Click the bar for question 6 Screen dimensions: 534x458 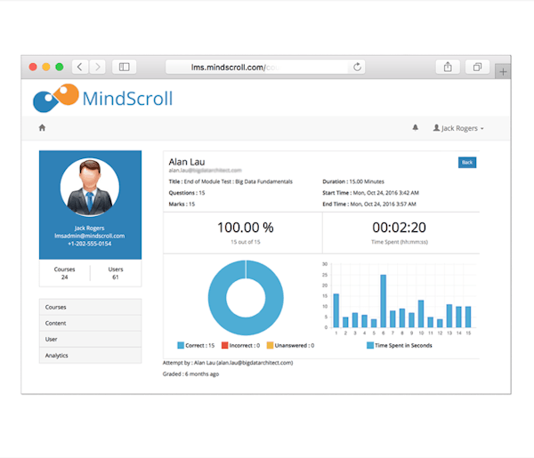(x=383, y=301)
